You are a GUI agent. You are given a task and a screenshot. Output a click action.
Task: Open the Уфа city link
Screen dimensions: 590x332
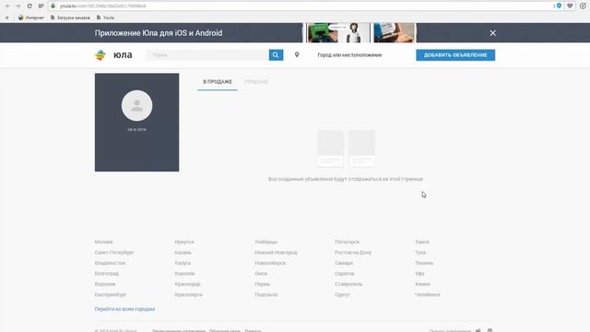click(419, 273)
